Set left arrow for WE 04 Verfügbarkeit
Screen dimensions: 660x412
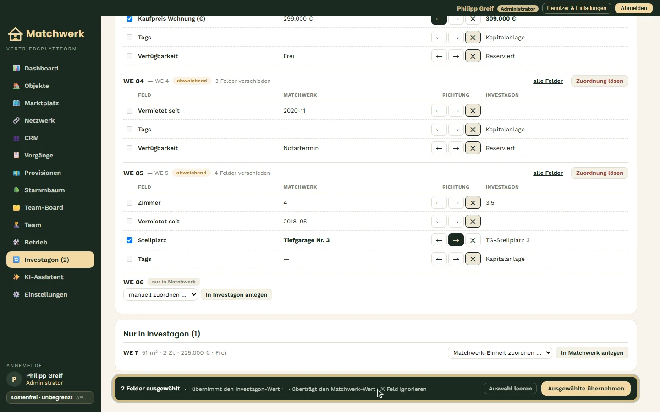[439, 148]
